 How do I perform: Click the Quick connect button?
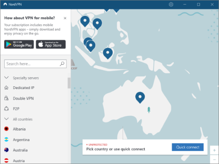188,147
